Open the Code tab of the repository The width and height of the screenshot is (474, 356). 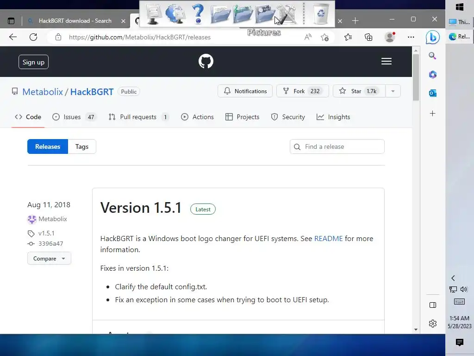click(28, 117)
